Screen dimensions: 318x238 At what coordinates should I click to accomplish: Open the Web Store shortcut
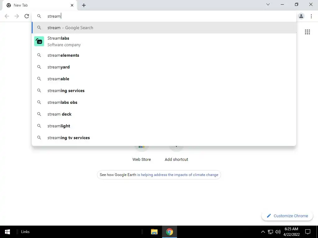142,154
